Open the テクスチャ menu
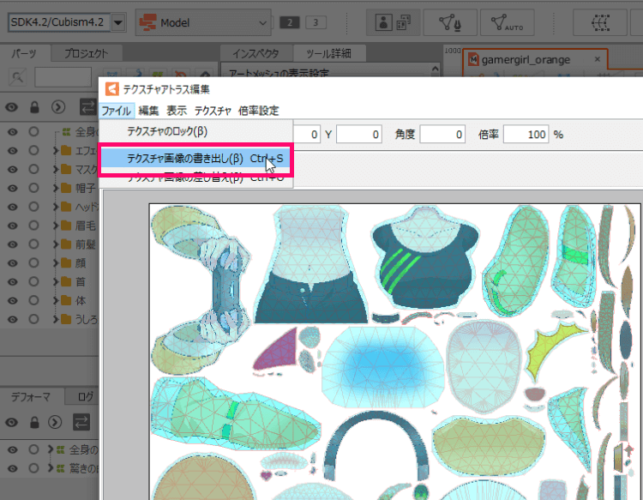The width and height of the screenshot is (643, 500). coord(213,111)
